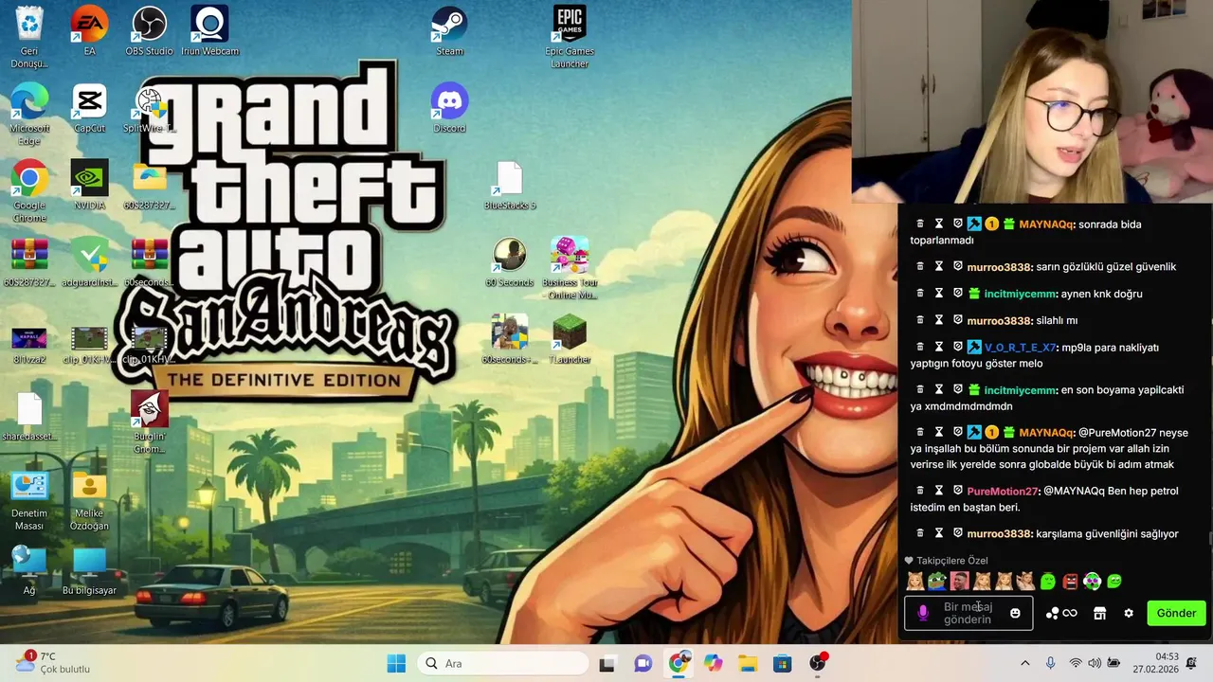Click the taskbar 'Ara' search box
This screenshot has width=1213, height=682.
click(501, 663)
